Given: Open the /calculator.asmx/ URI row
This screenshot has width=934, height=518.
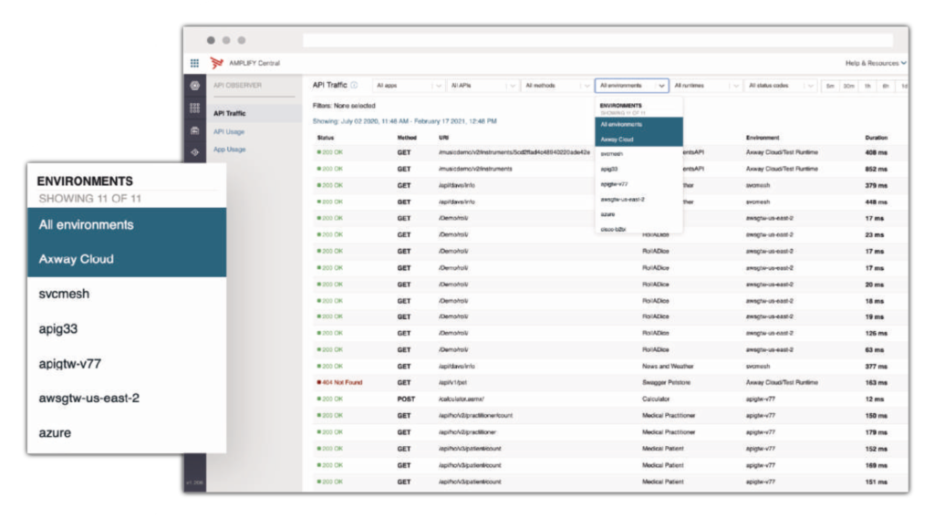Looking at the screenshot, I should coord(461,399).
